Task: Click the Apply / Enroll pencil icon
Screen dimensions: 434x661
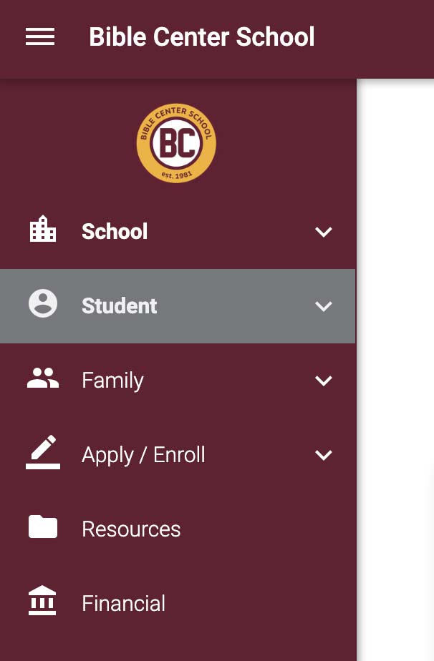Action: tap(43, 452)
